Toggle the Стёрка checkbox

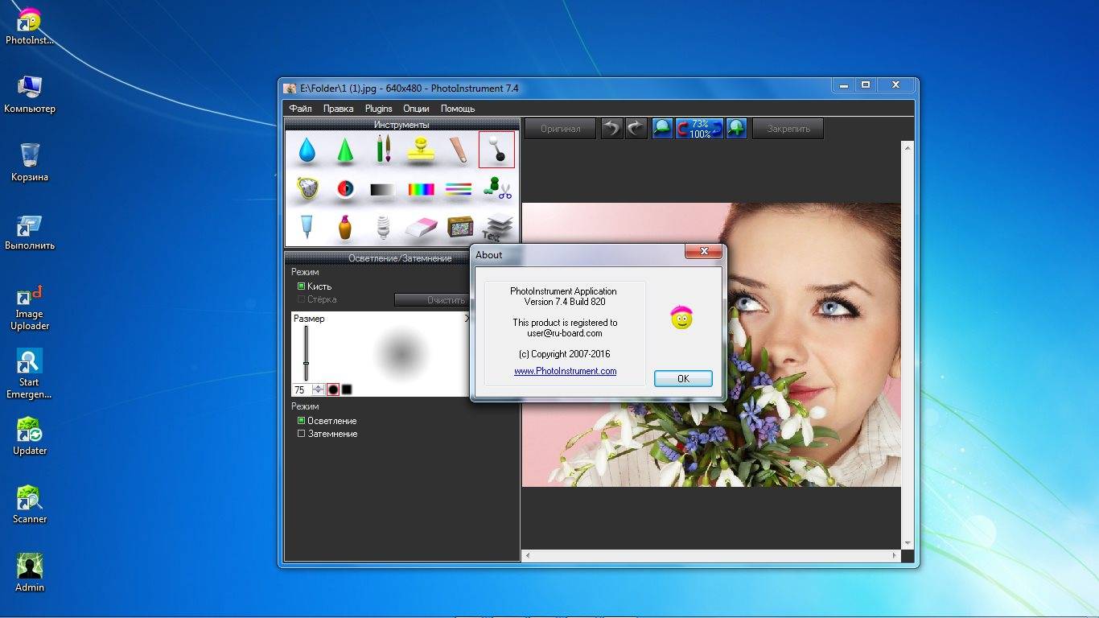pyautogui.click(x=302, y=299)
